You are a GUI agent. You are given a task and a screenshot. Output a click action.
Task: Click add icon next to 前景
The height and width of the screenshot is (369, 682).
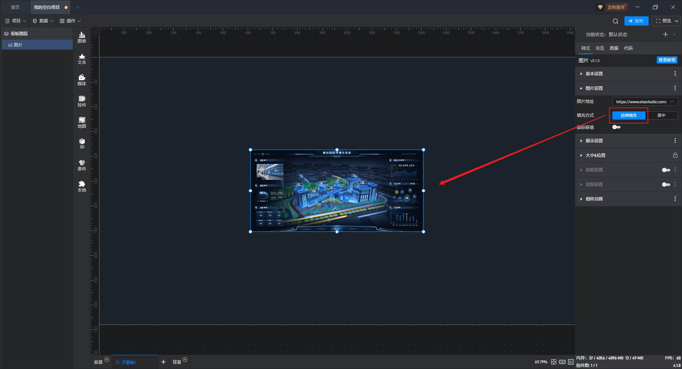click(x=107, y=360)
